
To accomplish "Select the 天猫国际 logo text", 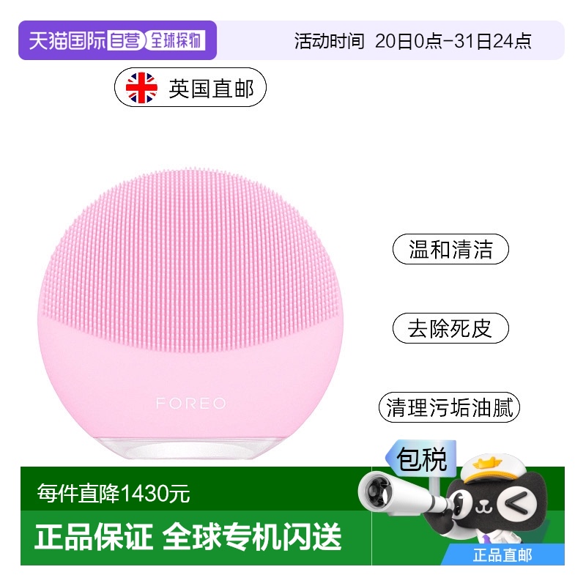I will pos(67,41).
